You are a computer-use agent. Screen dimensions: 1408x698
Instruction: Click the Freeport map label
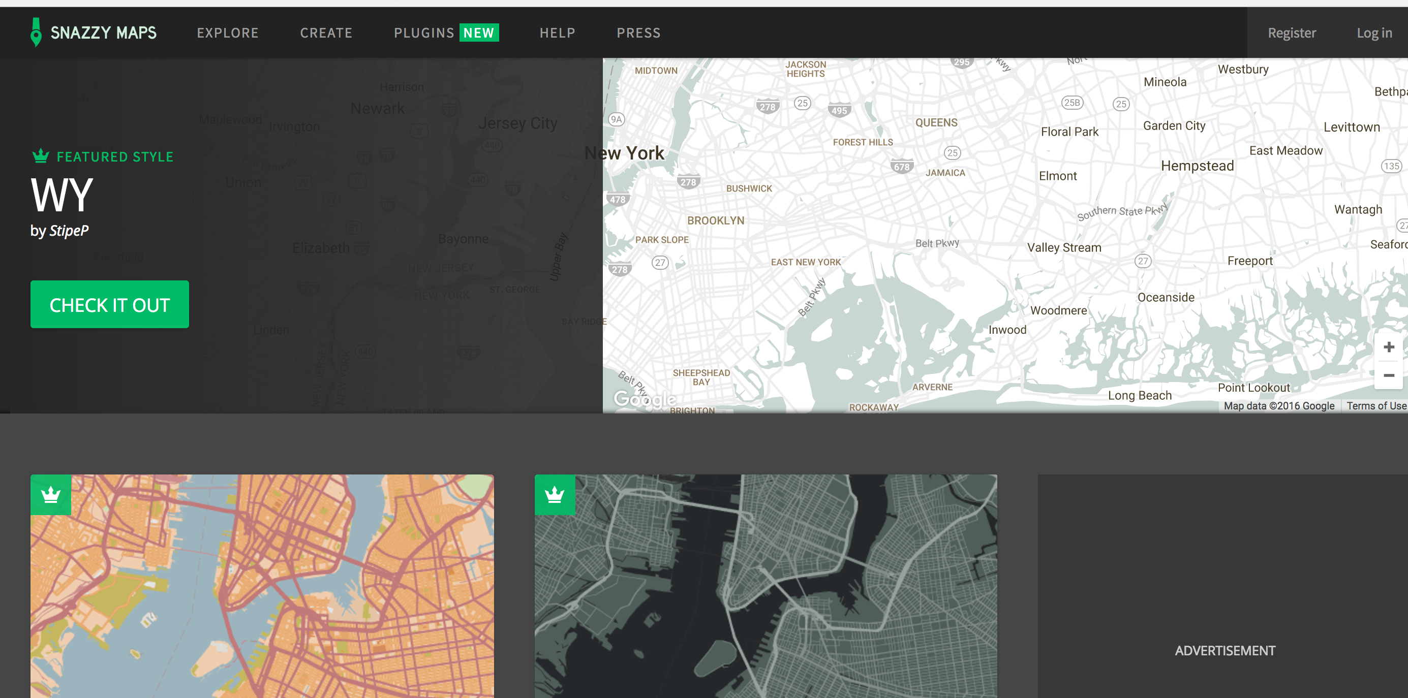click(1249, 261)
